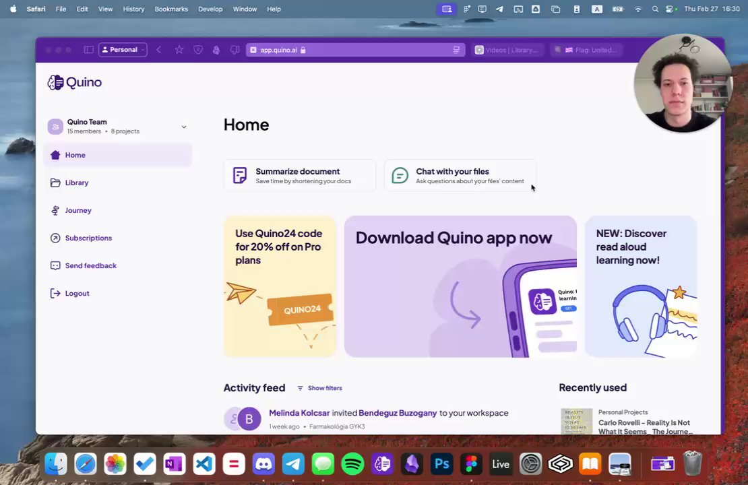Open Melinda Kolcsar profile link
748x485 pixels.
click(299, 413)
